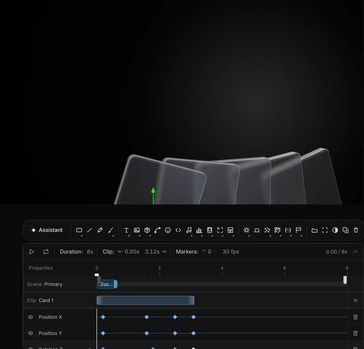Click the duplicate layers icon

tap(345, 230)
